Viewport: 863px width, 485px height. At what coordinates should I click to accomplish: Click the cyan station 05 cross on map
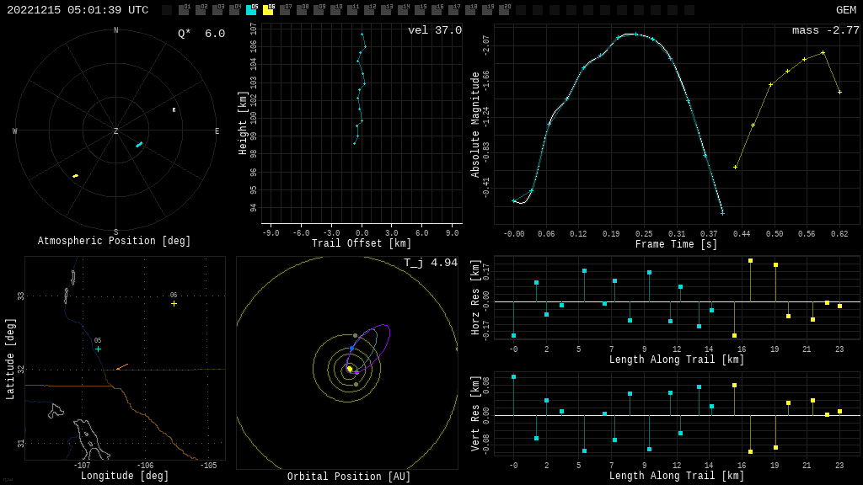point(98,349)
